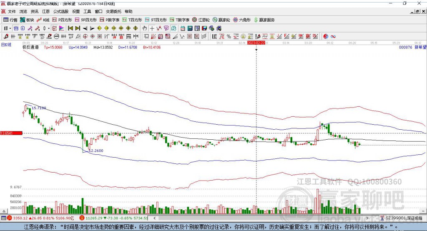Click the yin-yang Taiji icon

click(x=326, y=36)
